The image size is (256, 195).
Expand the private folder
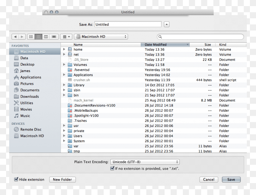[x=64, y=131]
